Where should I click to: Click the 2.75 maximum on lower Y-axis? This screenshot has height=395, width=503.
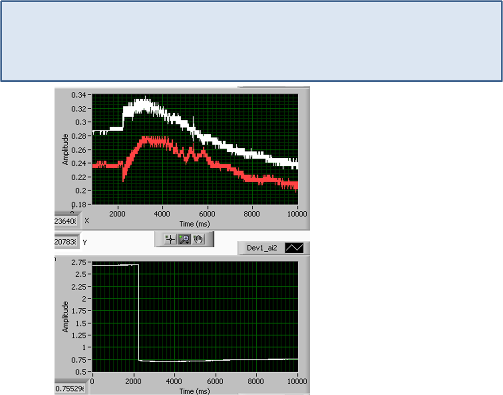tap(80, 262)
